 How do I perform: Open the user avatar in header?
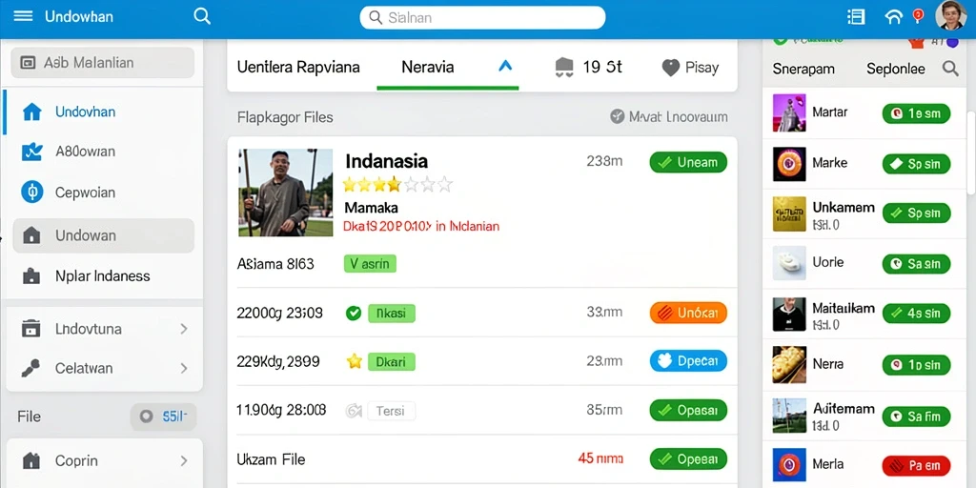coord(950,15)
